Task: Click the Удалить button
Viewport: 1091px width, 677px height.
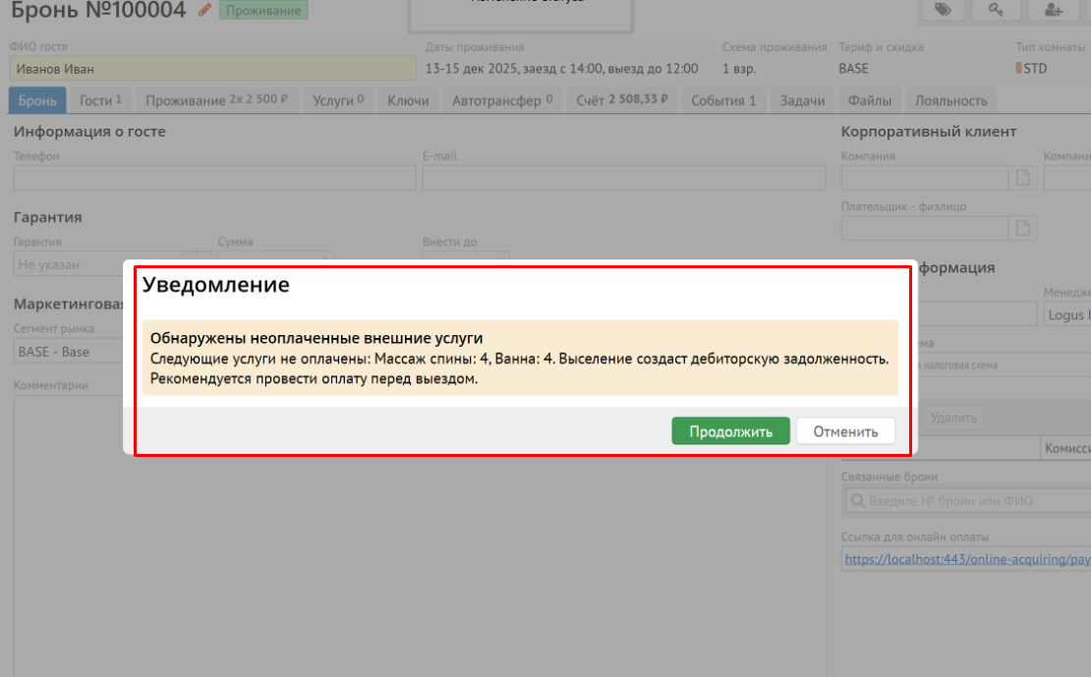Action: [x=952, y=418]
